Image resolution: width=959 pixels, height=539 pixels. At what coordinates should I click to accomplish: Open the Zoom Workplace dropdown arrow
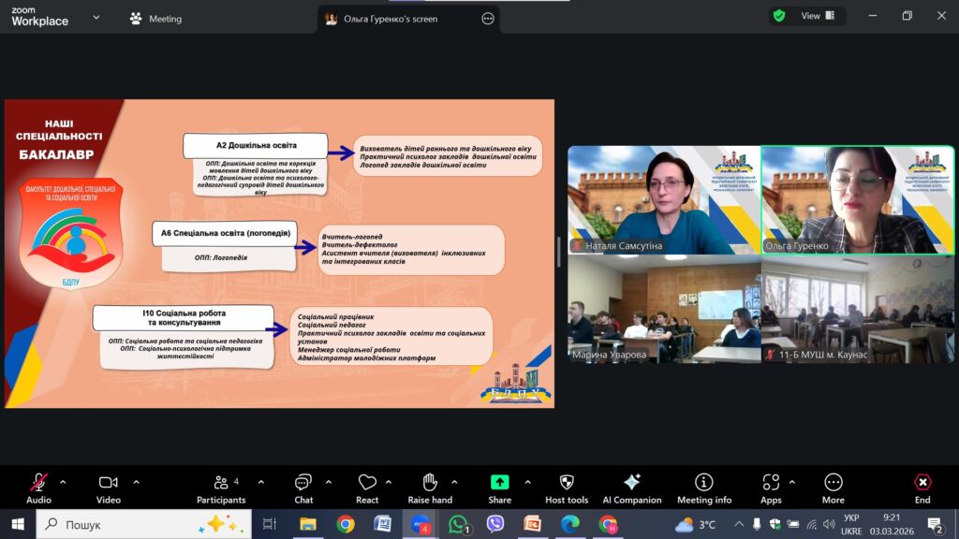(x=96, y=17)
